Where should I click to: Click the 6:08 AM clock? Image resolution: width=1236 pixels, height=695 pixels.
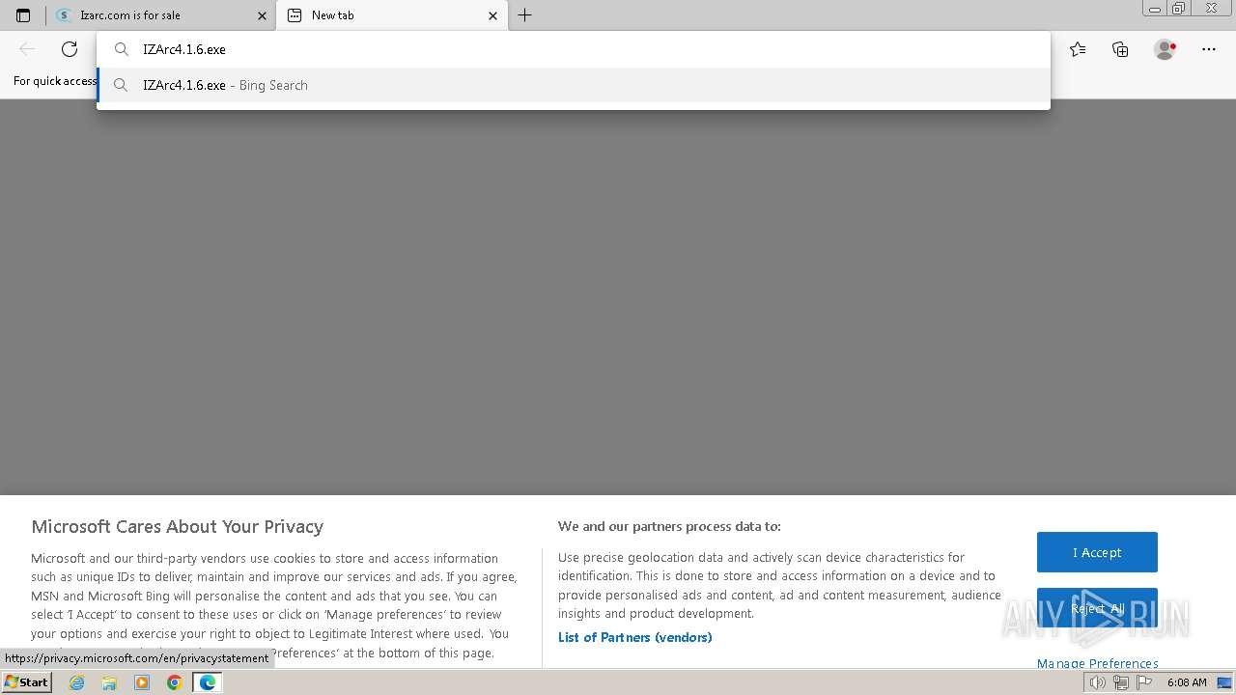(1187, 682)
